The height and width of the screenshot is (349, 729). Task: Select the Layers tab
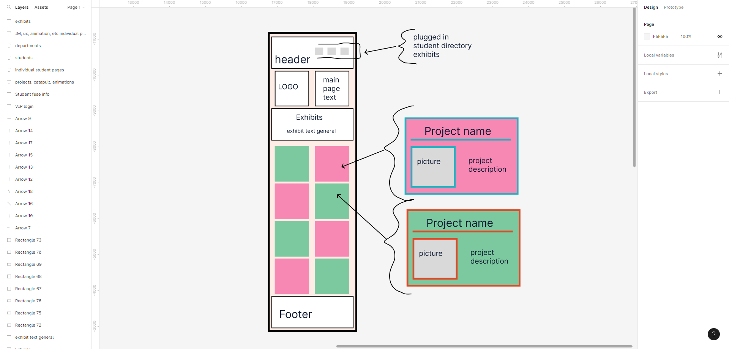click(22, 7)
